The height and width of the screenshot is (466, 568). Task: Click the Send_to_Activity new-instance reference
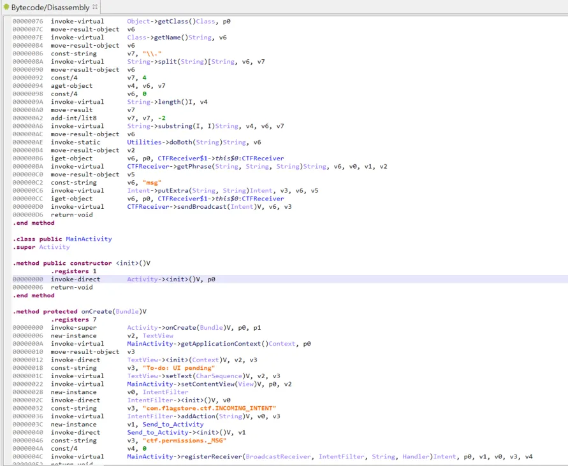[173, 424]
